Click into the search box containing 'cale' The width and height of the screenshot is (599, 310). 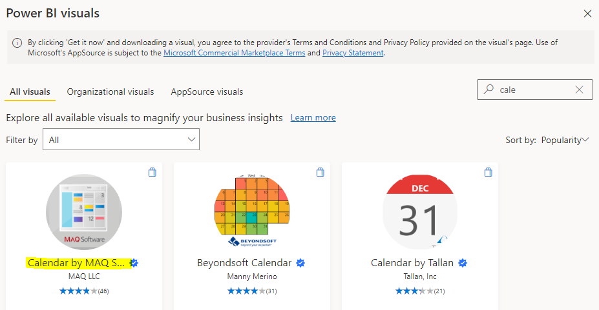click(535, 90)
